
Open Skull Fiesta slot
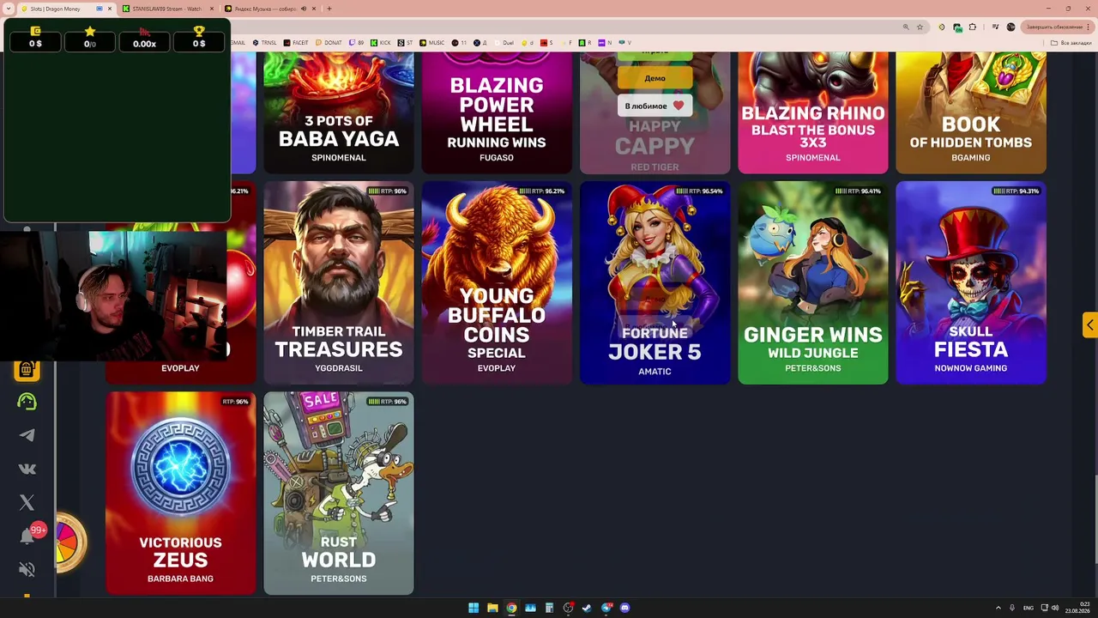coord(971,282)
